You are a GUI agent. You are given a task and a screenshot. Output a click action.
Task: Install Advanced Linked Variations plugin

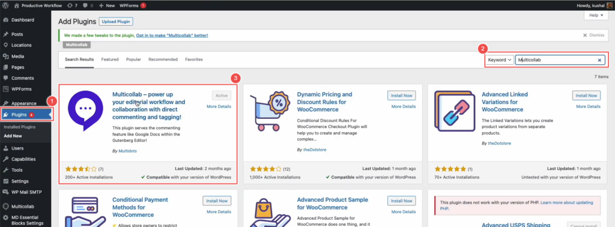[x=586, y=95]
